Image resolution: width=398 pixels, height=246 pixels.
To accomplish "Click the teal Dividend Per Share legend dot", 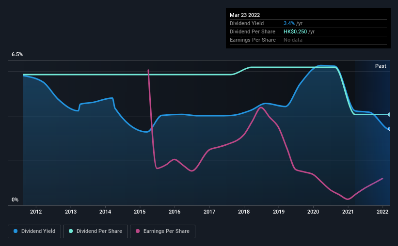I will click(71, 231).
